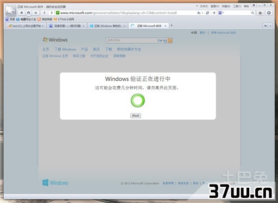Viewport: 278px width, 203px height.
Task: Click the small button below the spinner
Action: pos(136,115)
